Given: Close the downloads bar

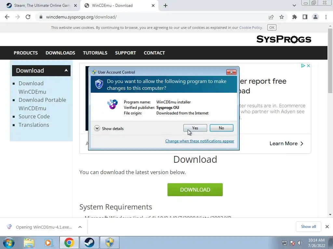Looking at the screenshot, I should pos(327,227).
